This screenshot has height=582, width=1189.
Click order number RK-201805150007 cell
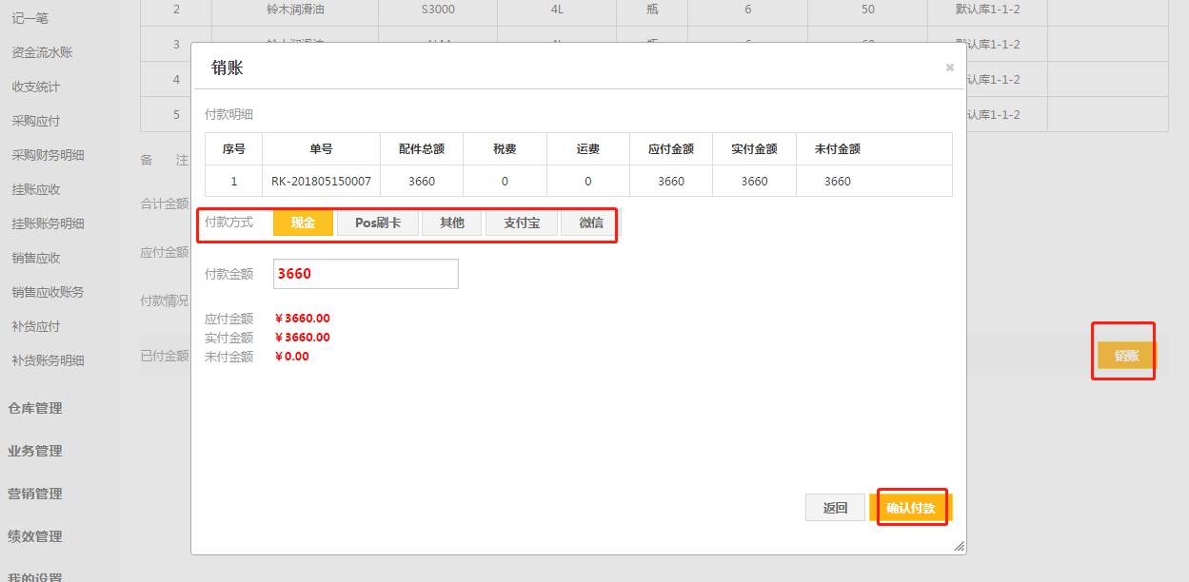pos(321,181)
